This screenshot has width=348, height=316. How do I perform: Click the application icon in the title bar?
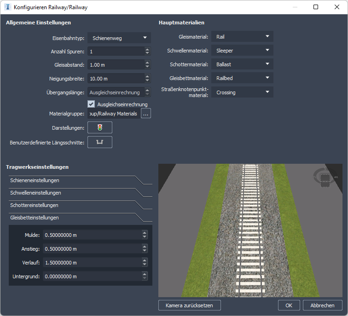(x=8, y=7)
